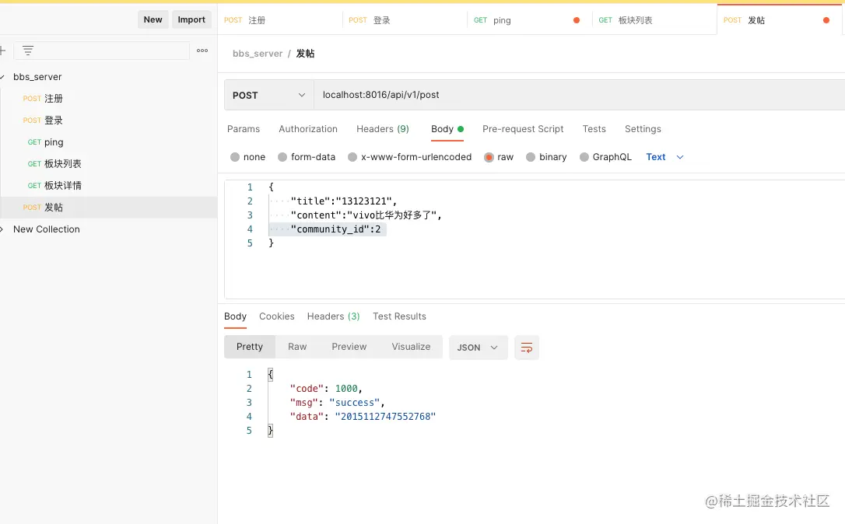Click the Import button

click(x=191, y=20)
